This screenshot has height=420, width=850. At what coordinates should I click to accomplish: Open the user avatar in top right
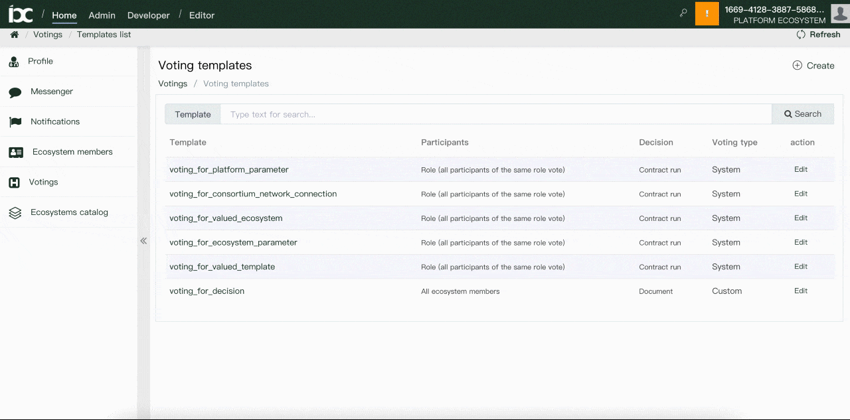click(x=840, y=13)
